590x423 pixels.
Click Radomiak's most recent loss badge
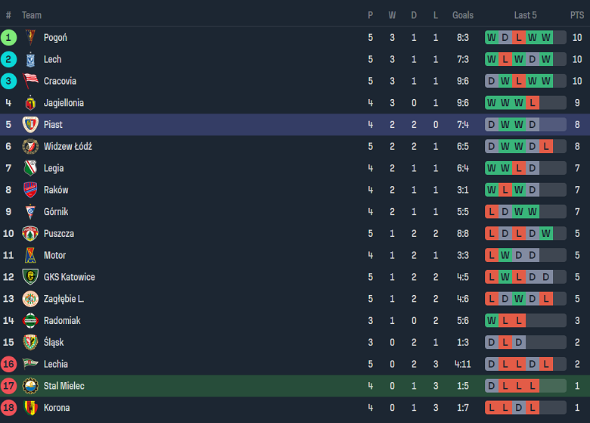pos(519,321)
